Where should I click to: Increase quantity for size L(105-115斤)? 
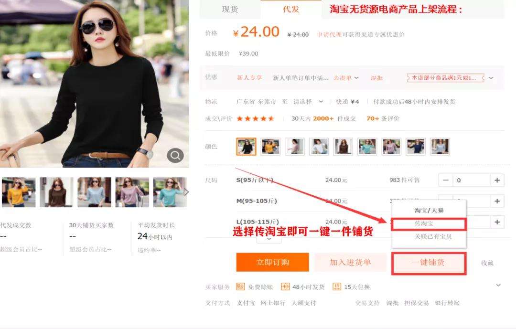pos(497,222)
